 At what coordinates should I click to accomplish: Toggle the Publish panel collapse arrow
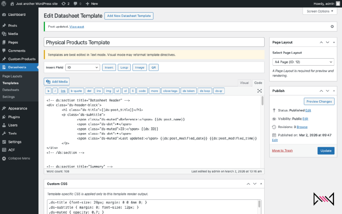point(334,91)
